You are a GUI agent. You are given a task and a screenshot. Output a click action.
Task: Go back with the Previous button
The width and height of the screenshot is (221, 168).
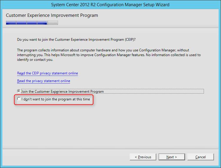[143, 157]
